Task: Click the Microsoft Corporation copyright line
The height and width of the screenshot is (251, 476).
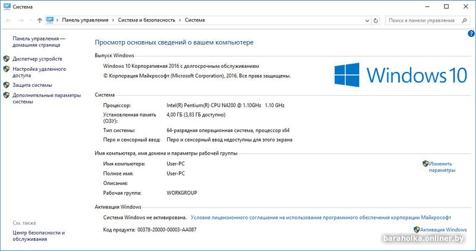Action: (x=197, y=76)
